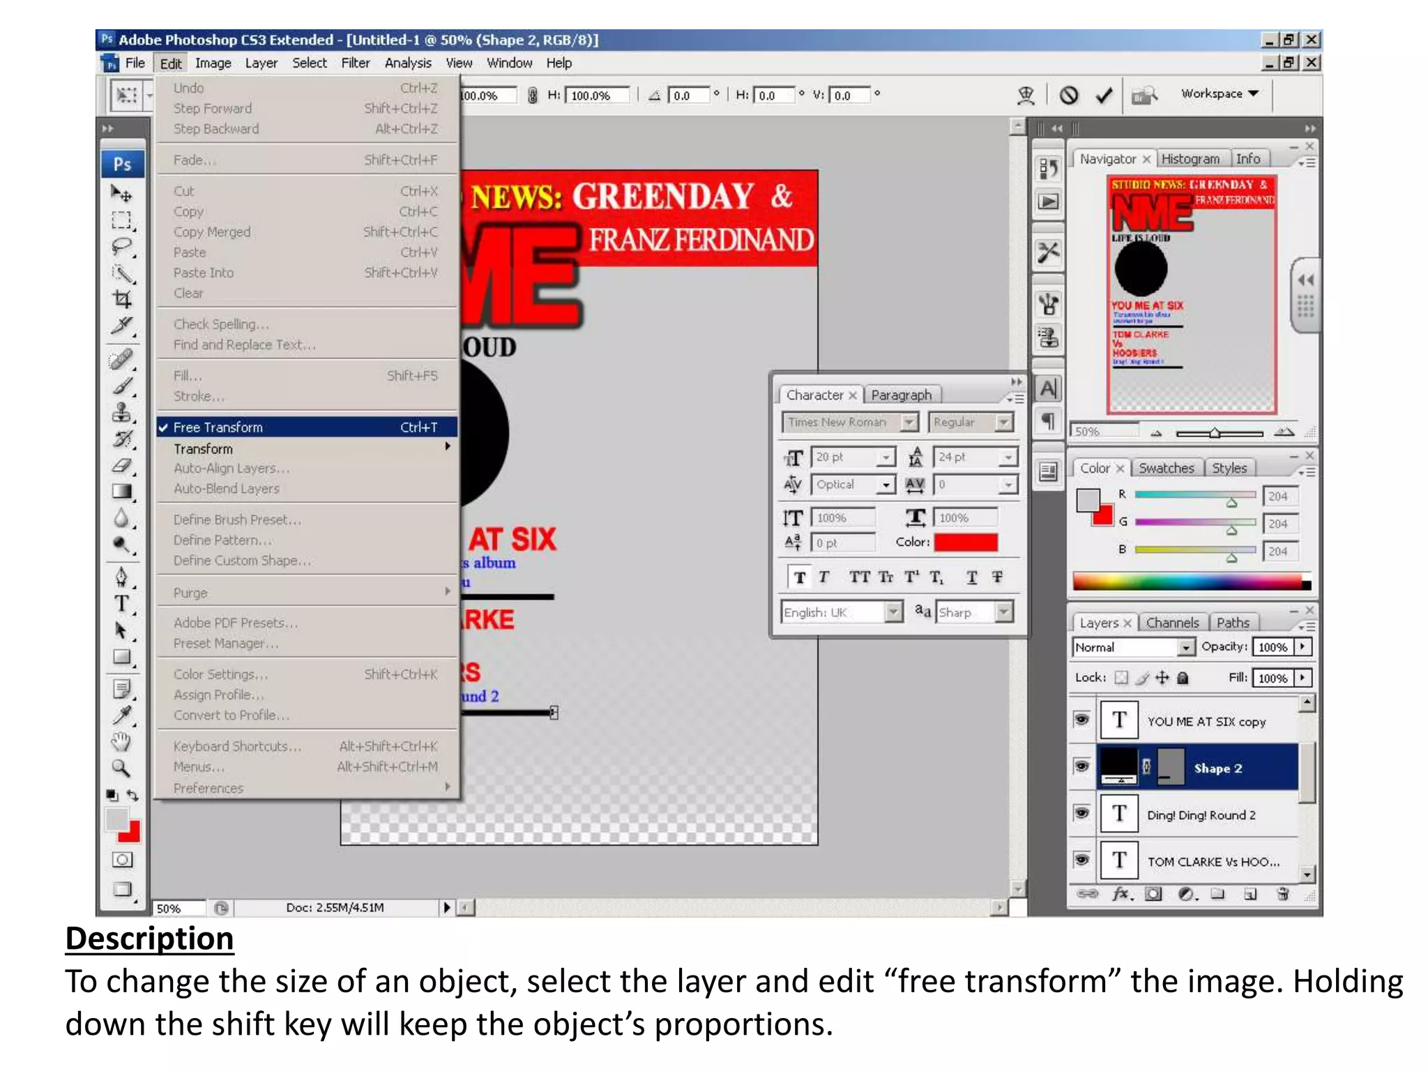
Task: Swap foreground and background colors
Action: click(x=132, y=795)
